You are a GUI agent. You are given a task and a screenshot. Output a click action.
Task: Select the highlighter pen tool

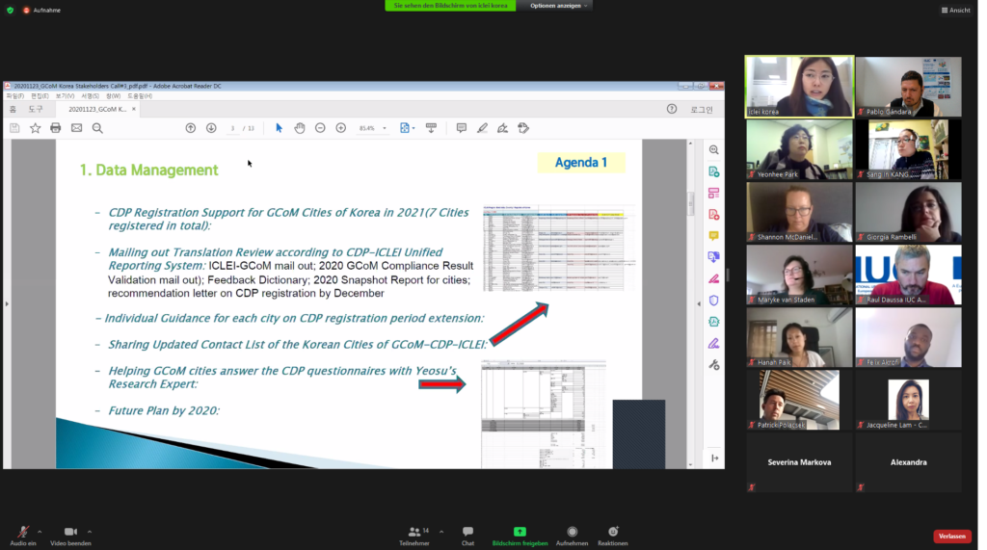click(482, 128)
